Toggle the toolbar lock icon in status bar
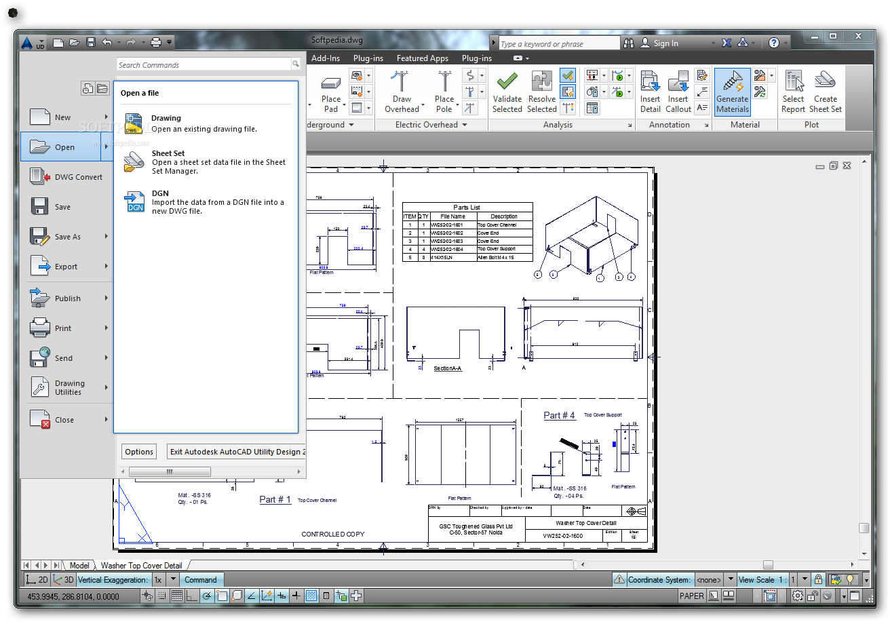The width and height of the screenshot is (890, 622). click(813, 596)
